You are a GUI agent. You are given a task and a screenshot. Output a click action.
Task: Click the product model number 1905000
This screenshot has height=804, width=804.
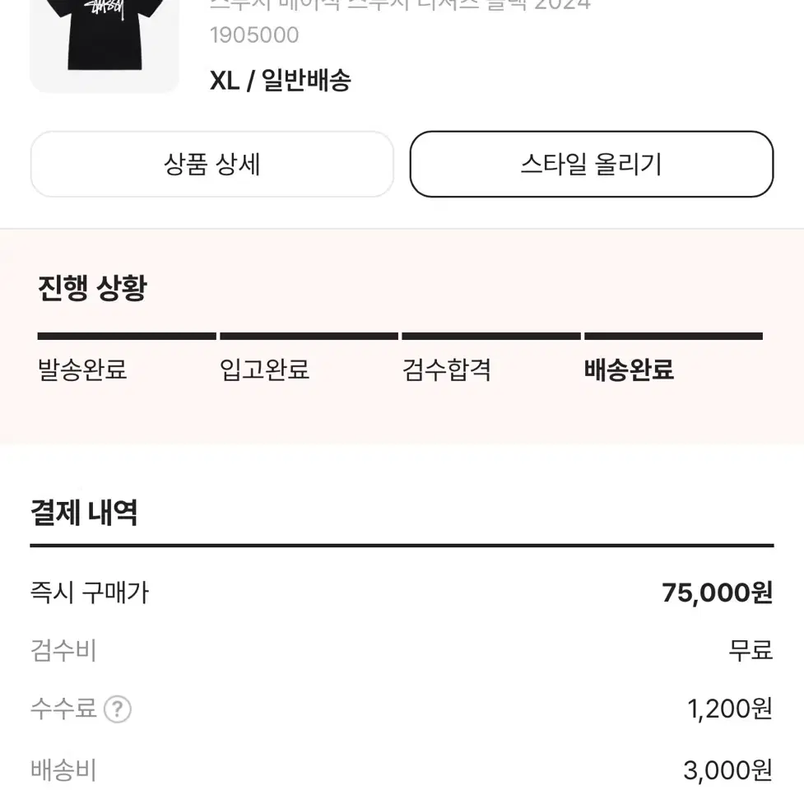254,35
